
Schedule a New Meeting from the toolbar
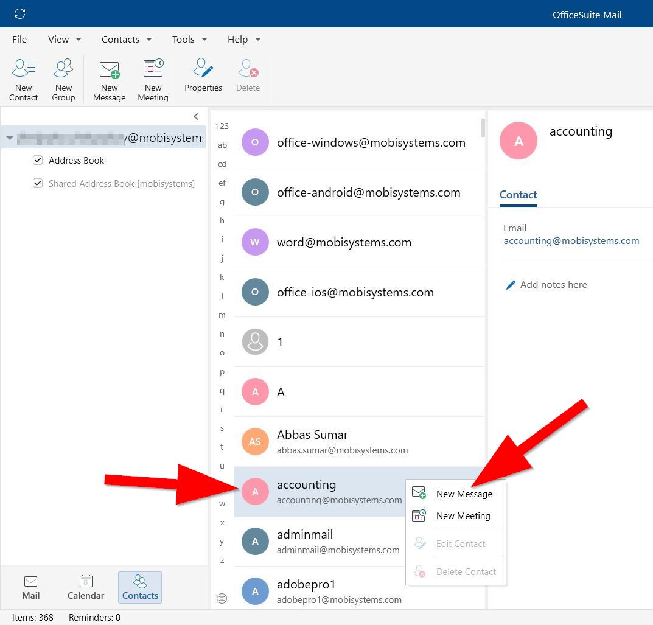[x=153, y=80]
